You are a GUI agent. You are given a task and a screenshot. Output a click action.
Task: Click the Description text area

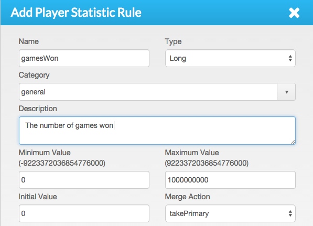click(x=157, y=131)
